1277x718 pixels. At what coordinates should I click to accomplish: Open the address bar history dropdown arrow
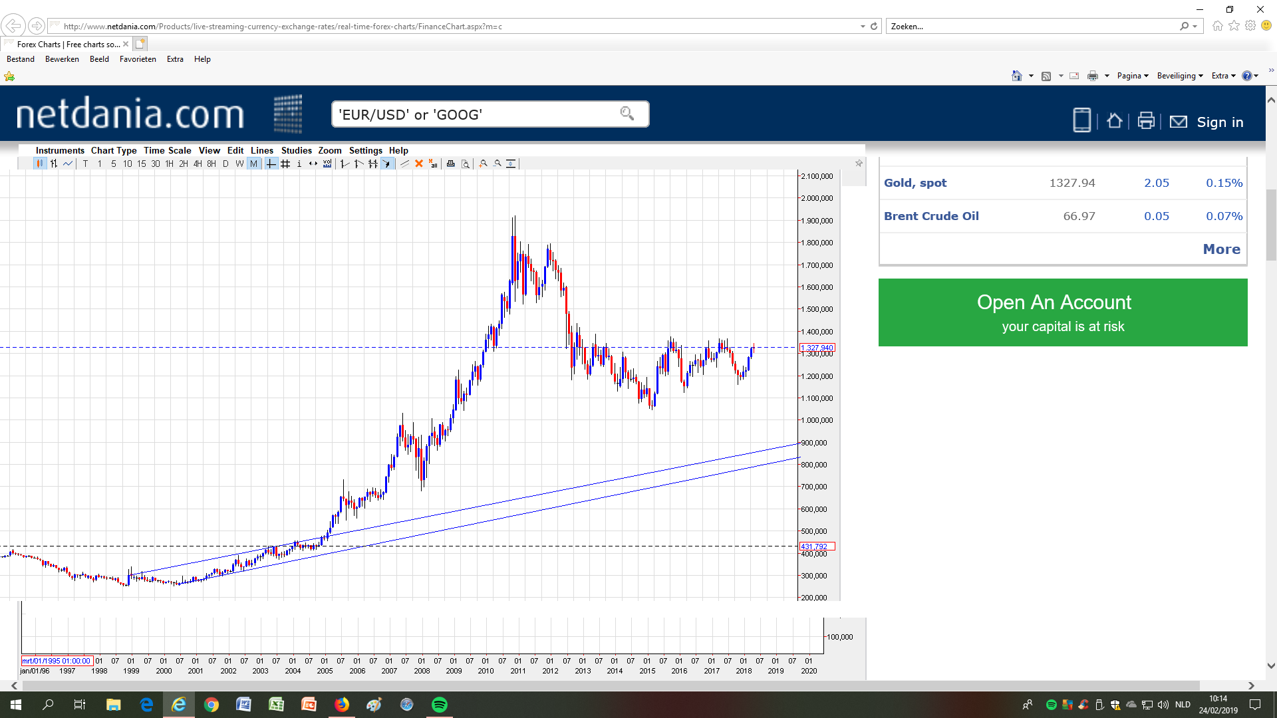863,27
